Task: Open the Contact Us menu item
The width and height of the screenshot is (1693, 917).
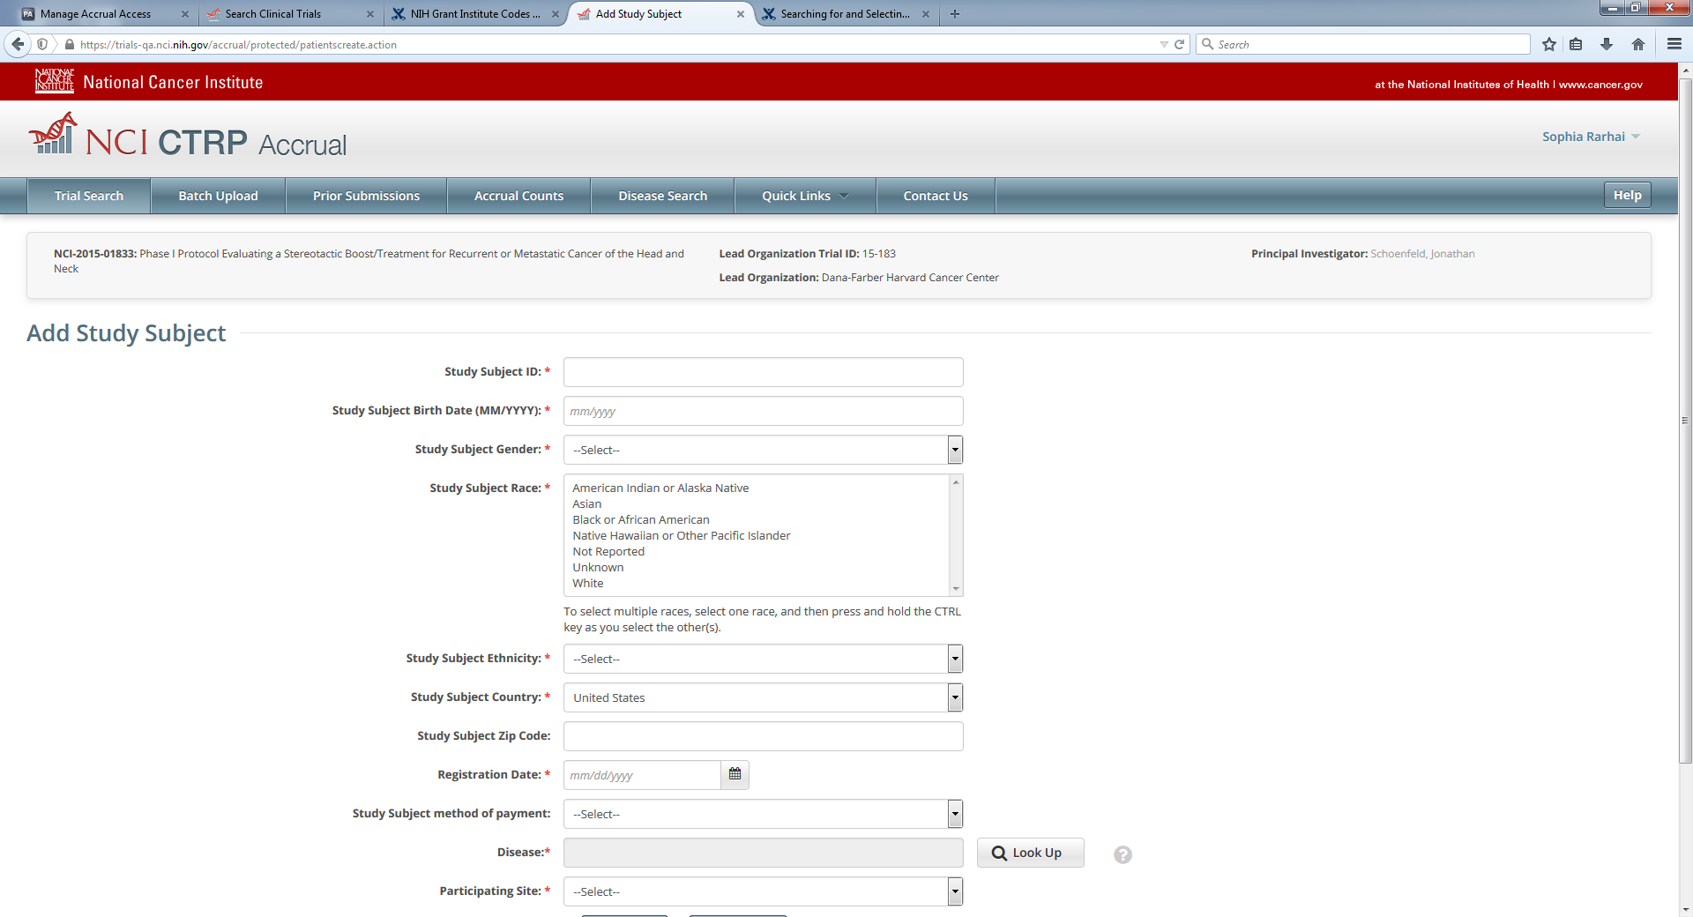Action: pos(936,196)
